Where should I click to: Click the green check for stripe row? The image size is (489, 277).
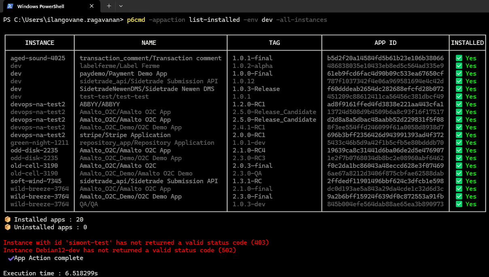459,135
